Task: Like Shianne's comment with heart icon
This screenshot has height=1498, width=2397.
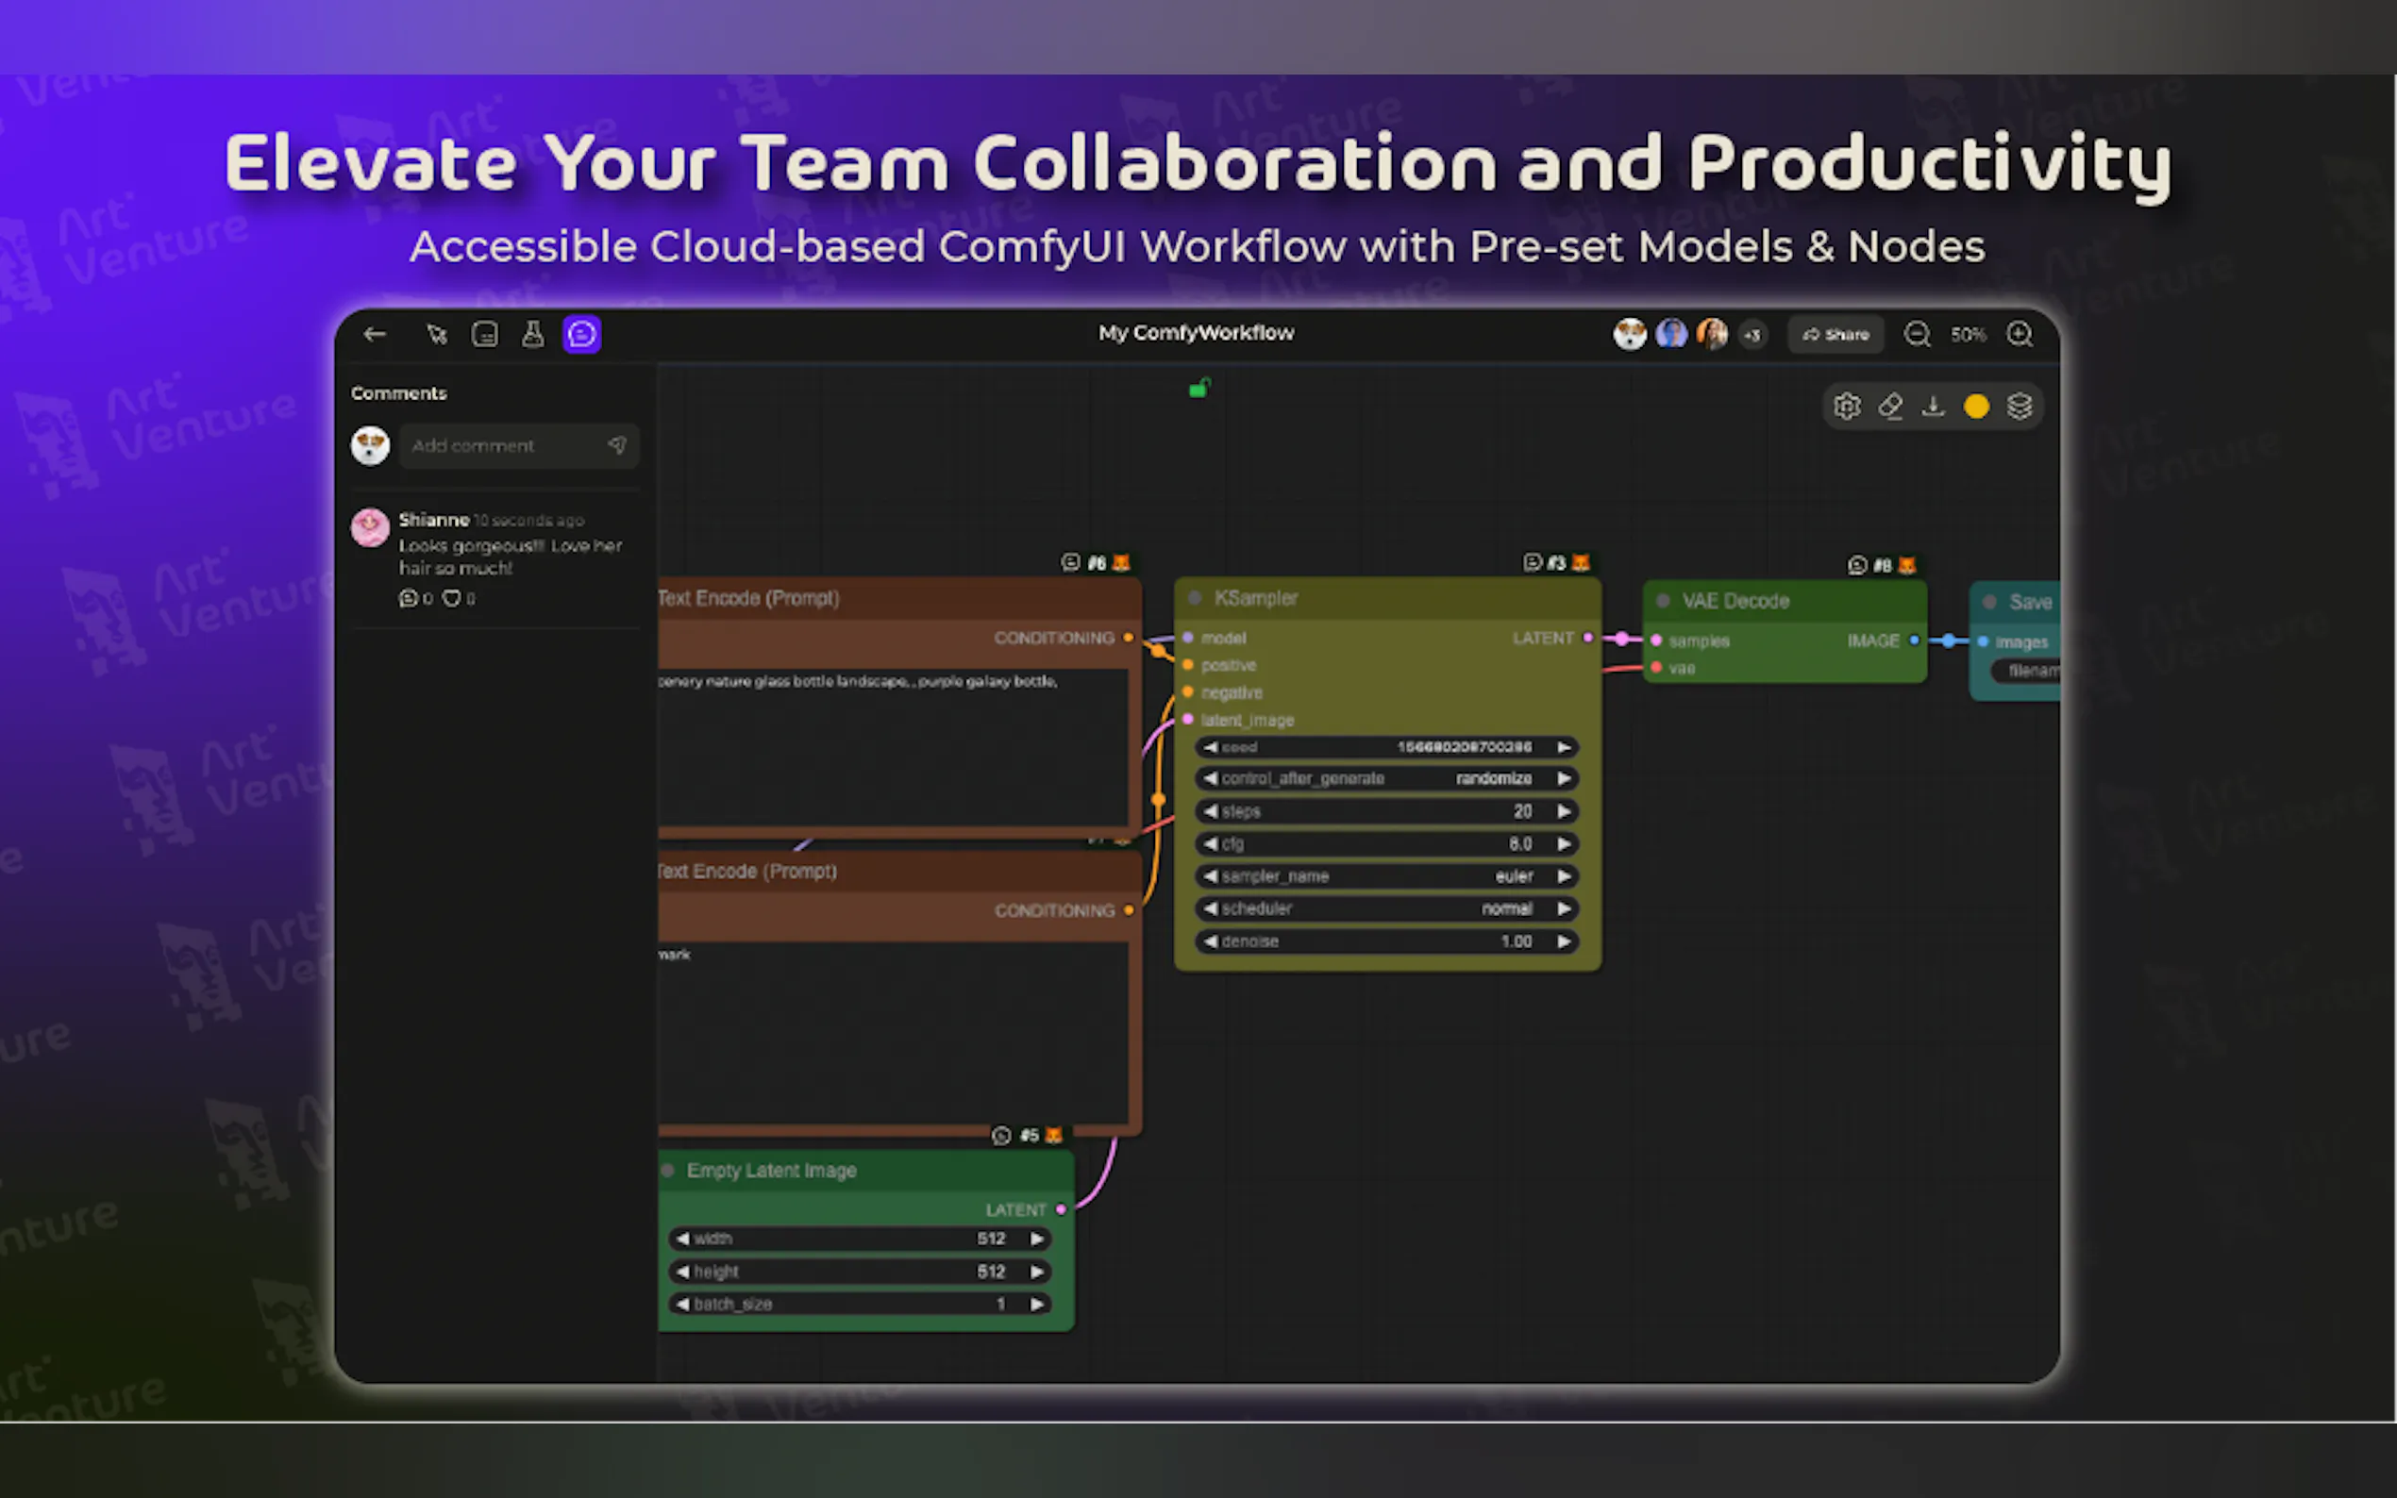Action: (x=451, y=598)
